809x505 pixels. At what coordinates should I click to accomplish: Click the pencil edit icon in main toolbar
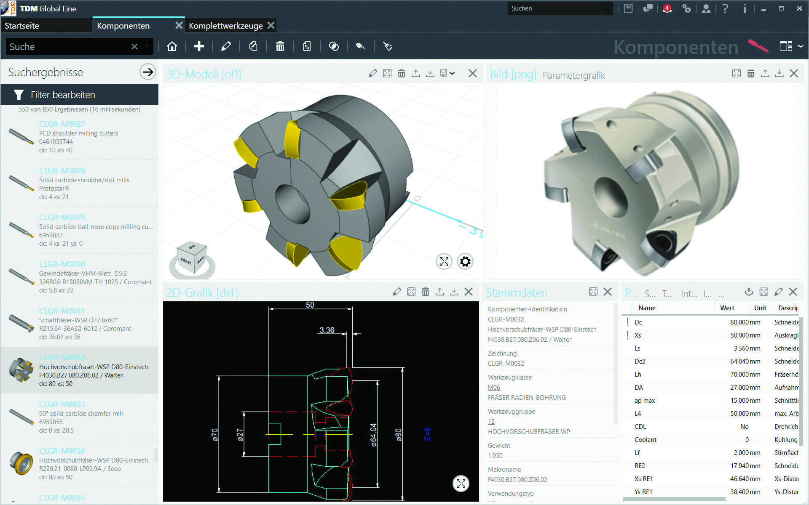[x=226, y=46]
